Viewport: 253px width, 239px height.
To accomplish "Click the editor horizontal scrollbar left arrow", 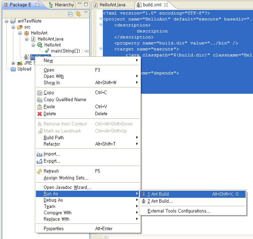I will click(x=106, y=237).
